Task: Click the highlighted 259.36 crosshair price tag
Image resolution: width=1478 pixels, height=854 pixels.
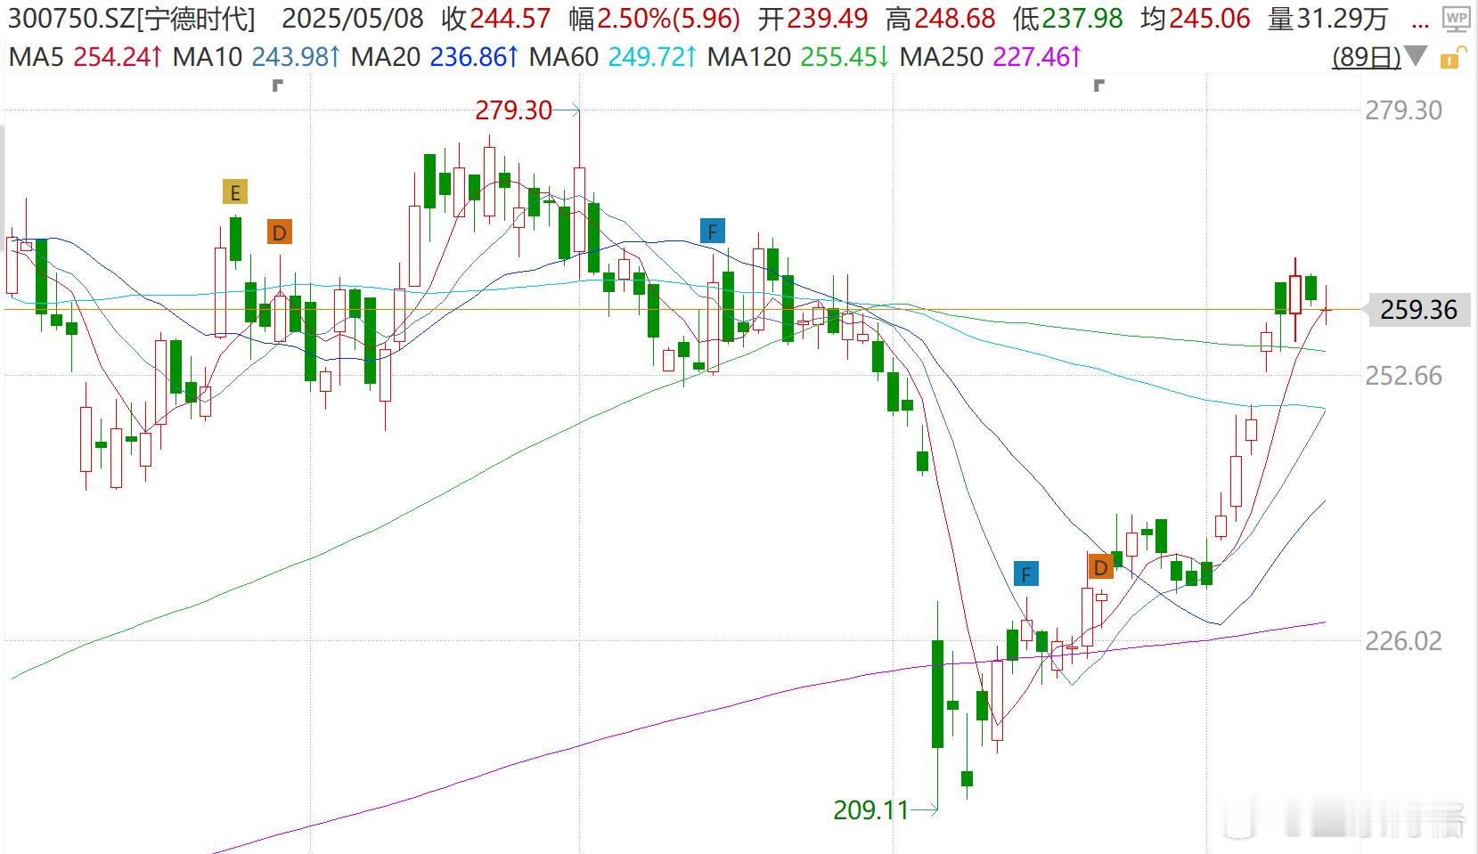Action: coord(1418,310)
